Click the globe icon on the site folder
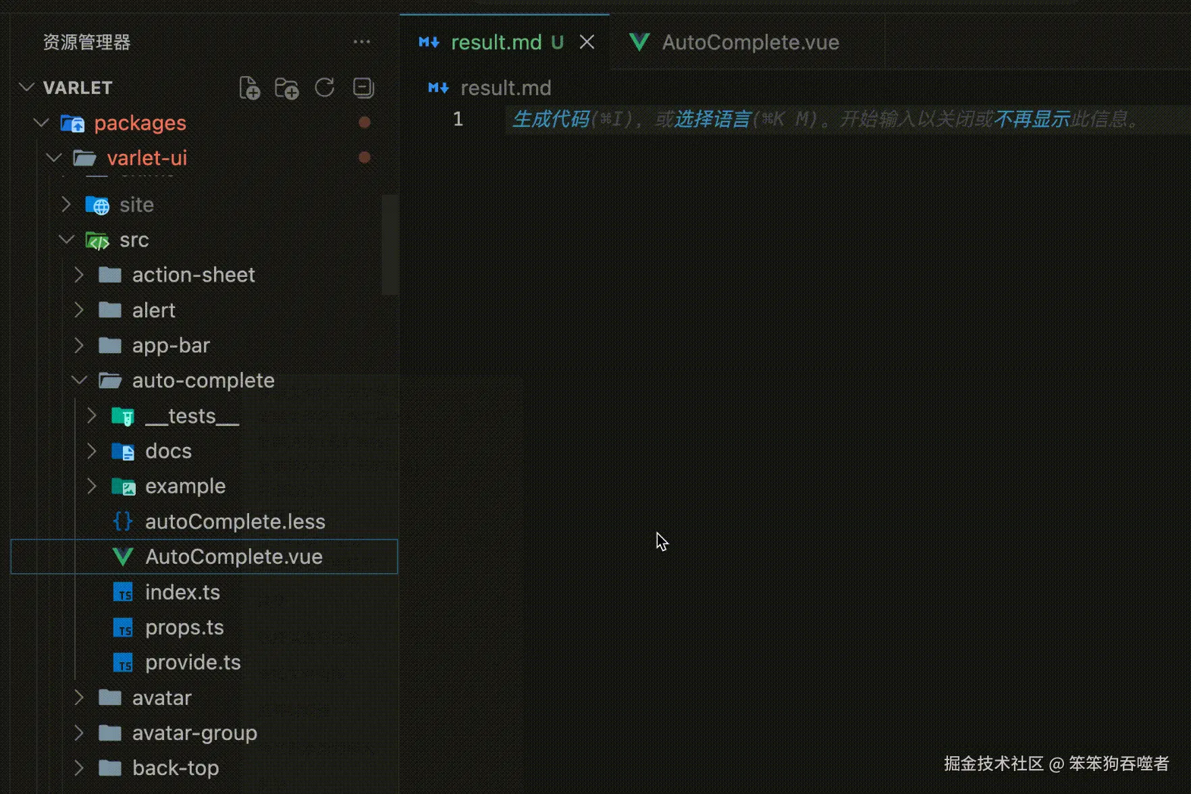1191x794 pixels. tap(97, 205)
